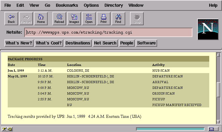Click the PICKUP activity at 2:55 P.M.

tap(159, 99)
